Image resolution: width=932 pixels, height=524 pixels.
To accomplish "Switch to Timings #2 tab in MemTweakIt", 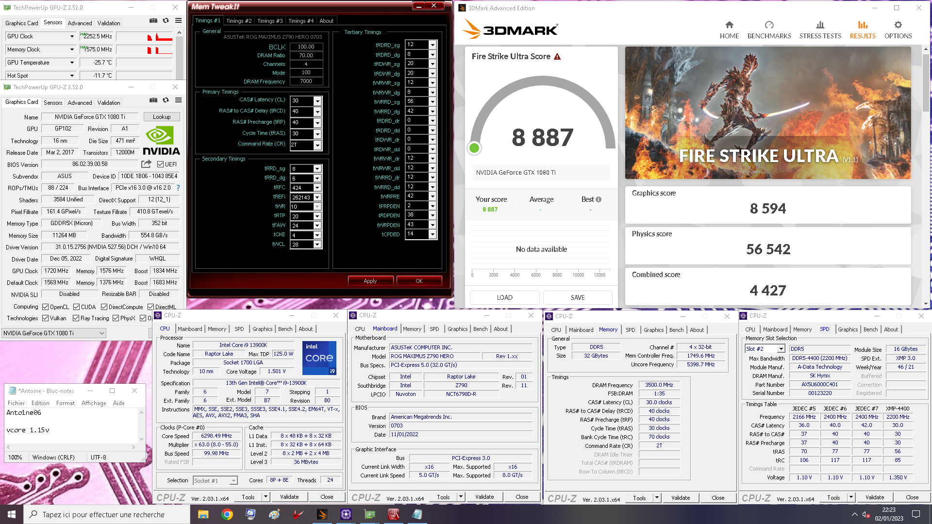I will coord(239,21).
